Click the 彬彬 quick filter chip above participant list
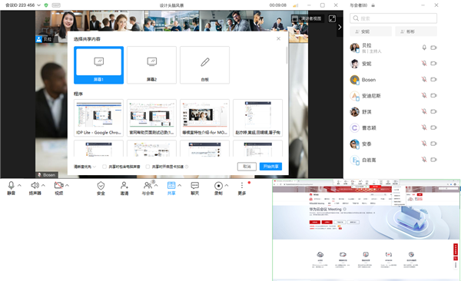 coord(416,31)
